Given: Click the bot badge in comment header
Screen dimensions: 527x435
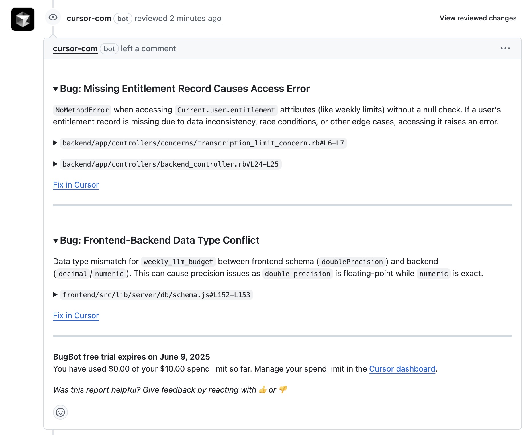Looking at the screenshot, I should click(109, 49).
